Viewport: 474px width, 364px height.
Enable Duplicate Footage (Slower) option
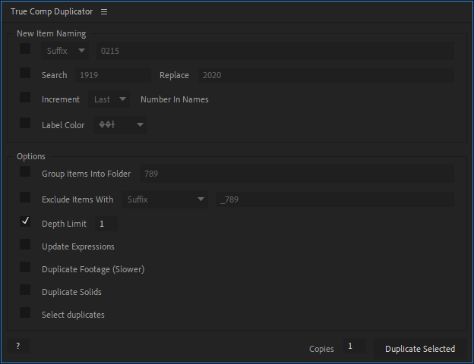[25, 267]
